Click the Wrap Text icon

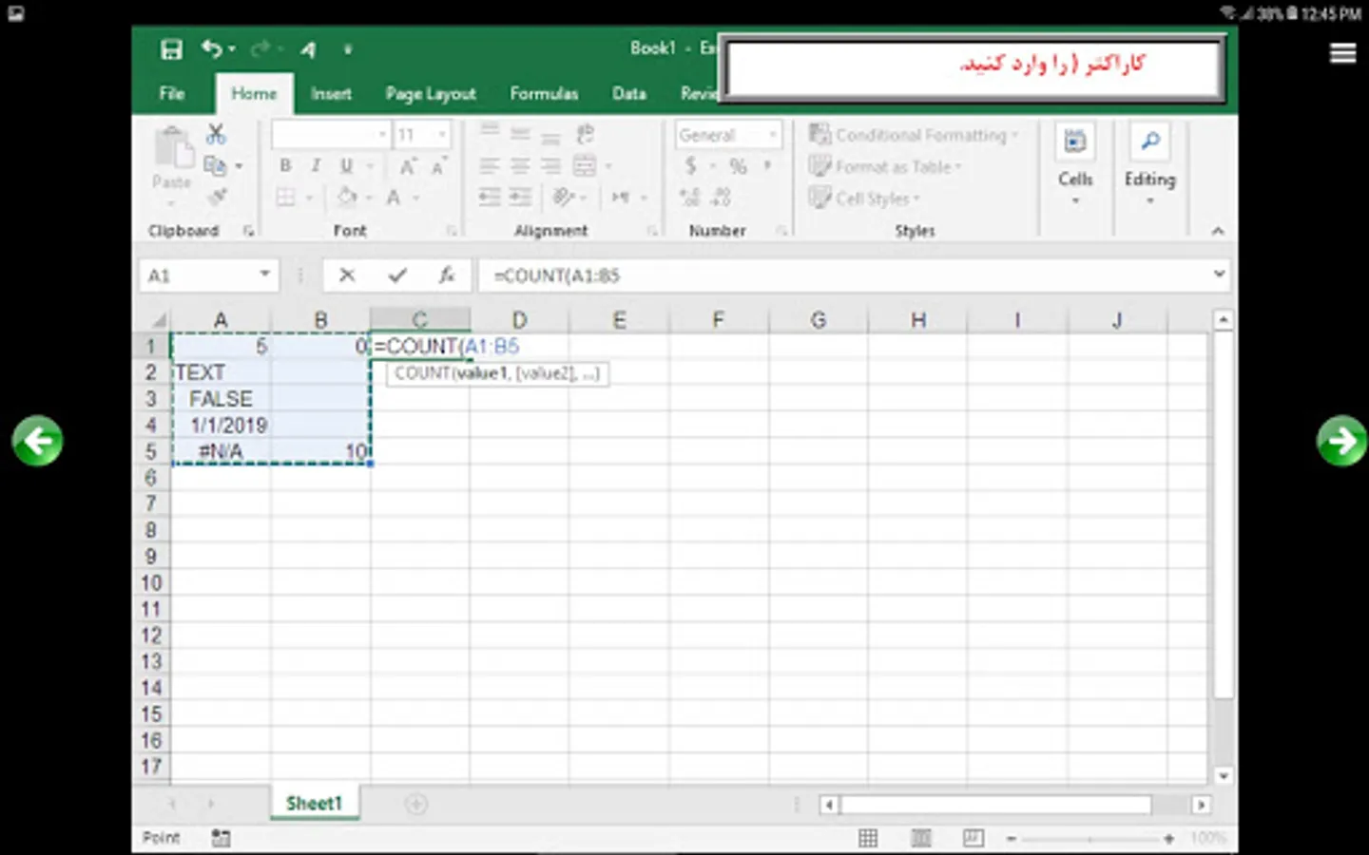(x=585, y=134)
